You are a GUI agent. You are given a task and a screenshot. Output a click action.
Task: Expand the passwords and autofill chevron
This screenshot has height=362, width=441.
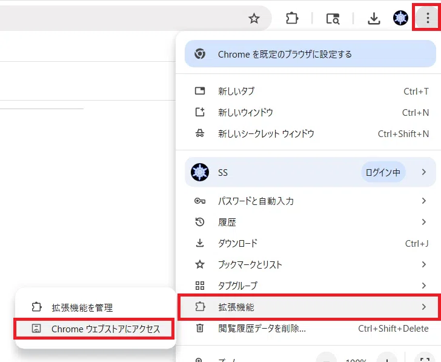(x=424, y=201)
